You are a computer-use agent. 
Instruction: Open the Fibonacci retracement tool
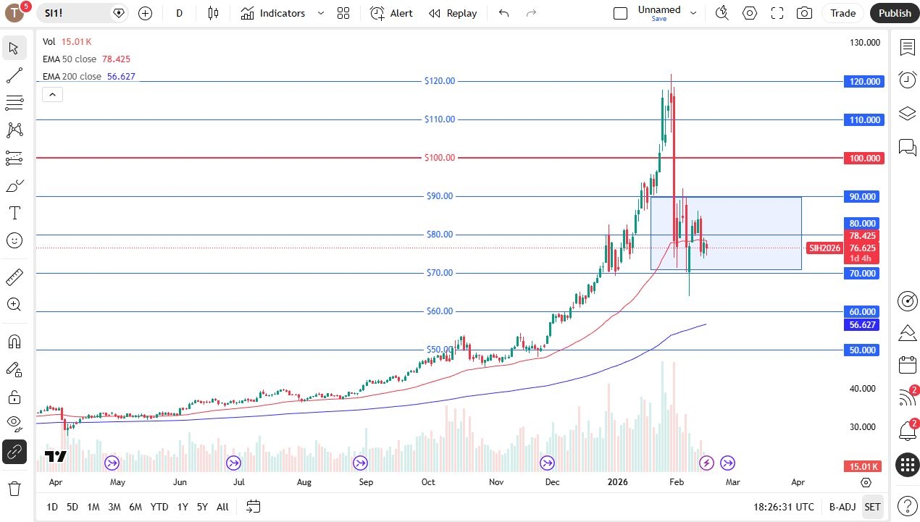pos(14,103)
